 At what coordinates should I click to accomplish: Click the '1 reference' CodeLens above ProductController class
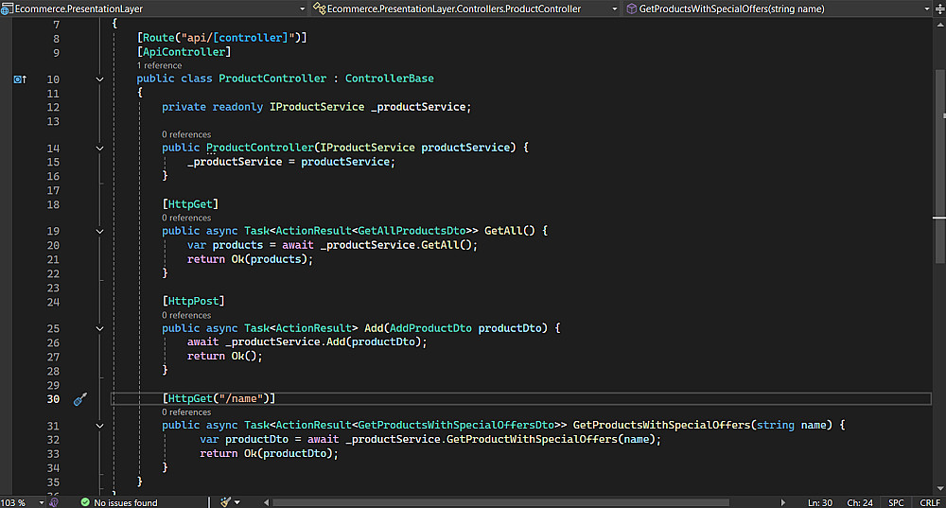coord(159,65)
